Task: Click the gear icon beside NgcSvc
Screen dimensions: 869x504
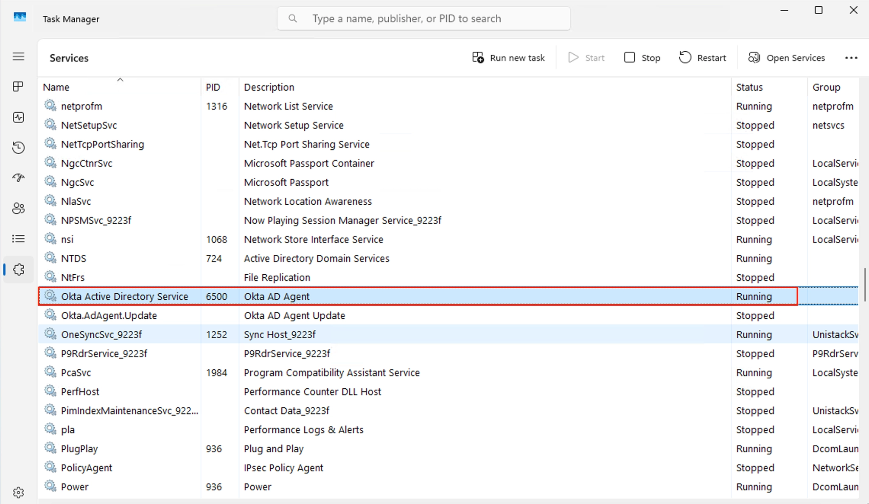Action: coord(50,181)
